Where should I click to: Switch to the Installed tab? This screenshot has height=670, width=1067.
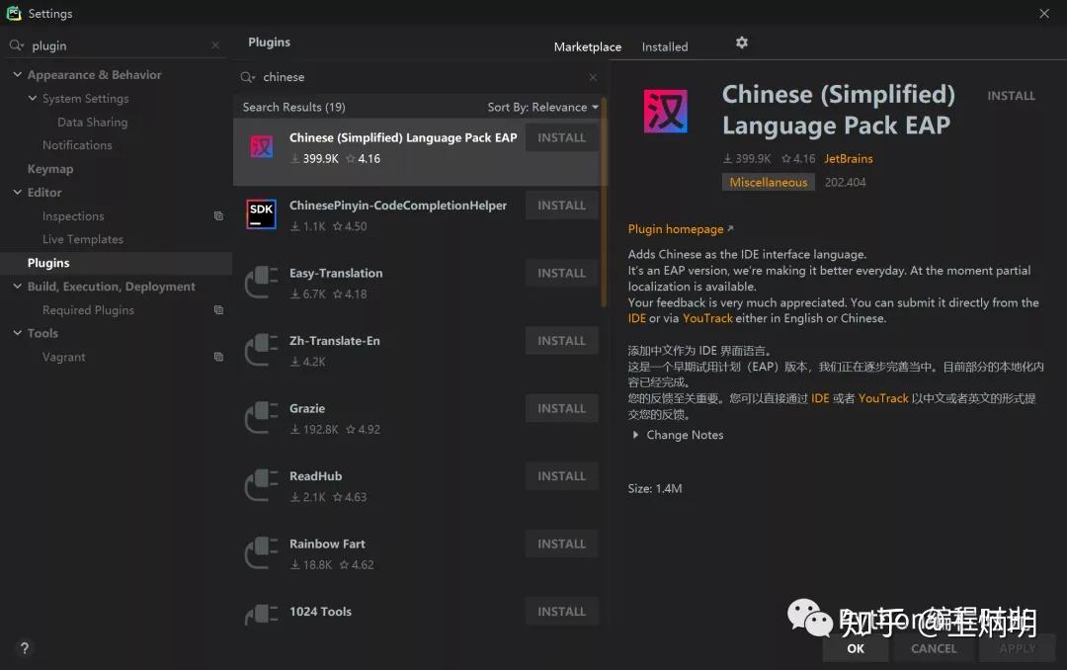[664, 46]
